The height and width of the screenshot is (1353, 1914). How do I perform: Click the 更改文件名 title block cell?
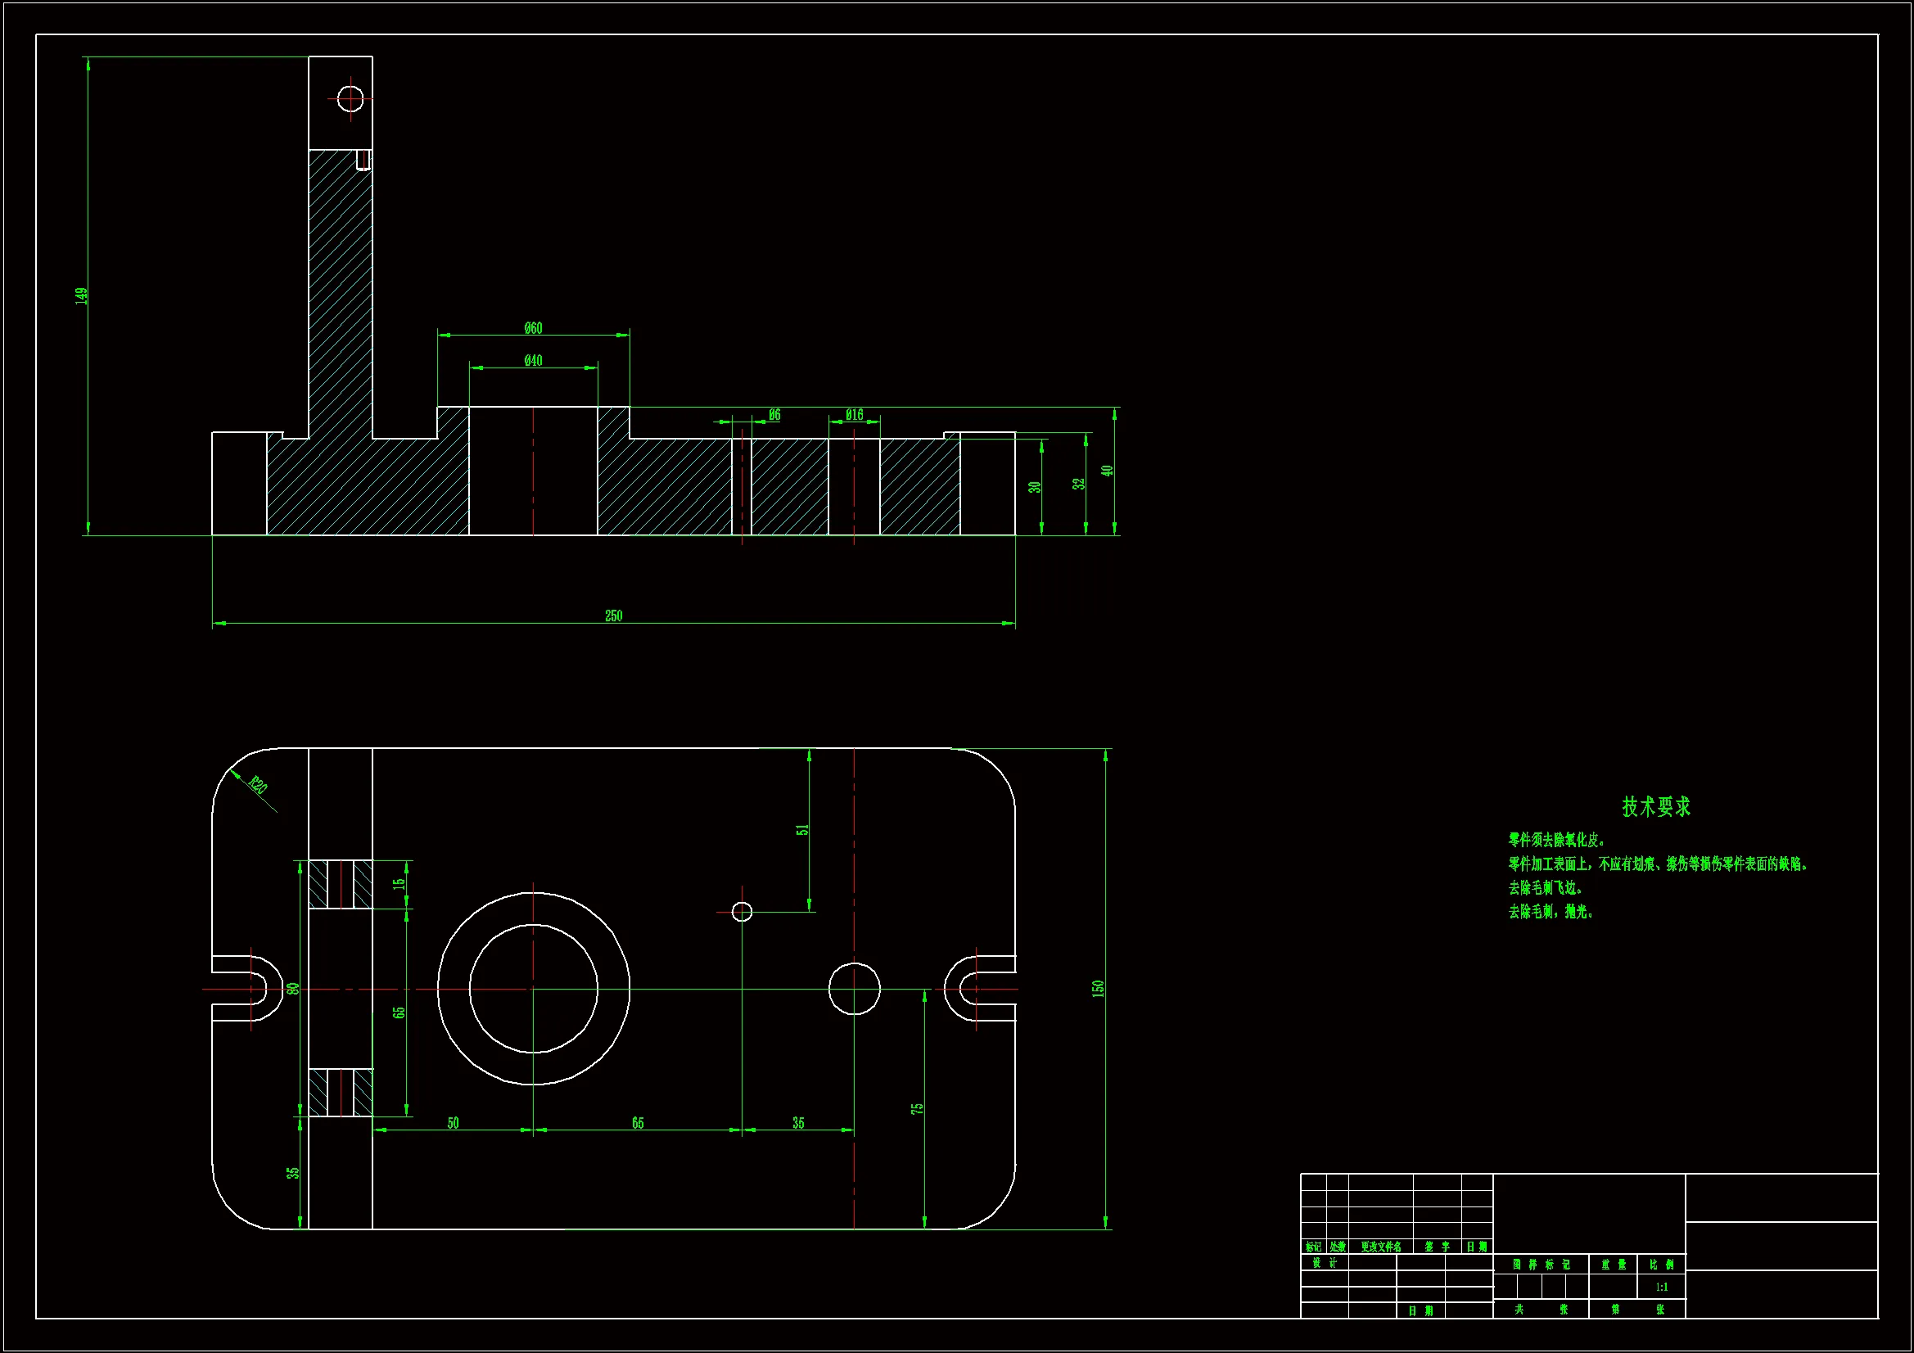point(1380,1247)
